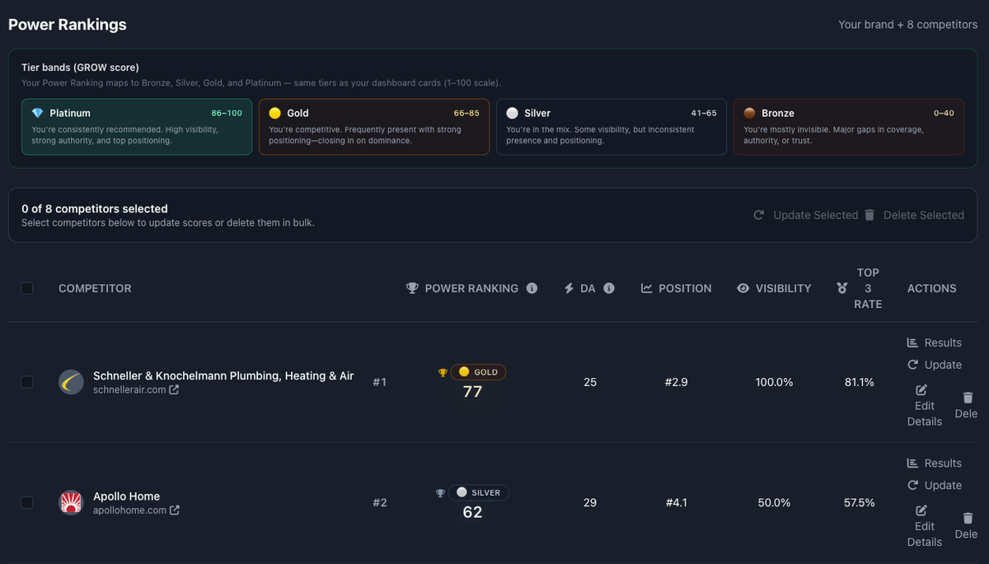
Task: Click the refresh icon beside Update Selected
Action: [759, 215]
